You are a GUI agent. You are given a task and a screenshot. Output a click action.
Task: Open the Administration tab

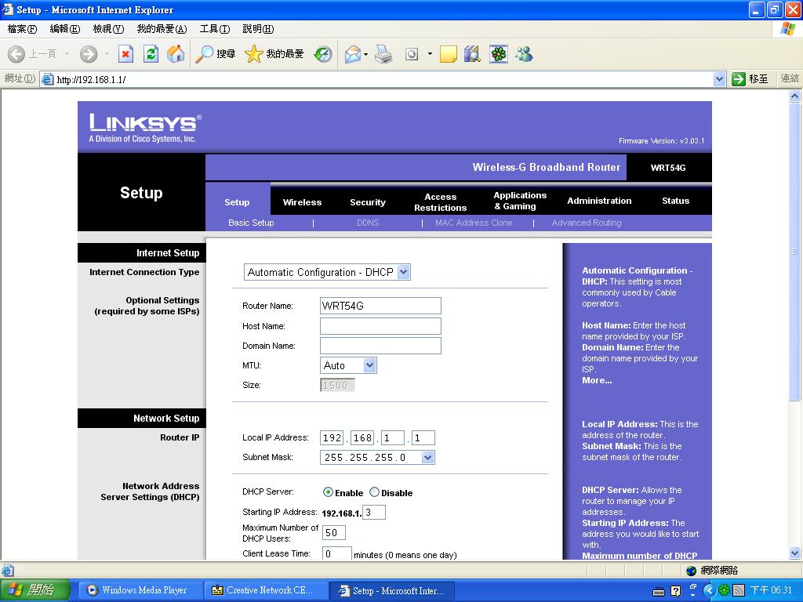[599, 201]
